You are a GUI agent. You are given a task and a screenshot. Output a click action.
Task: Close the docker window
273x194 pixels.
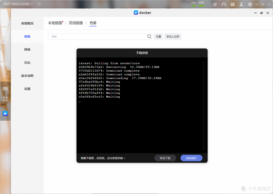tap(268, 13)
